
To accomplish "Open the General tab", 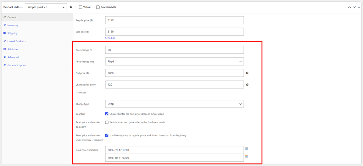I will pyautogui.click(x=37, y=17).
